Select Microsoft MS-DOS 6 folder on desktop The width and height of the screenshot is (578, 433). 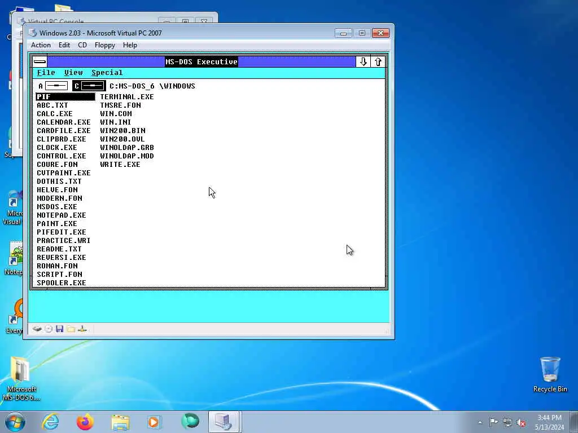pos(21,378)
